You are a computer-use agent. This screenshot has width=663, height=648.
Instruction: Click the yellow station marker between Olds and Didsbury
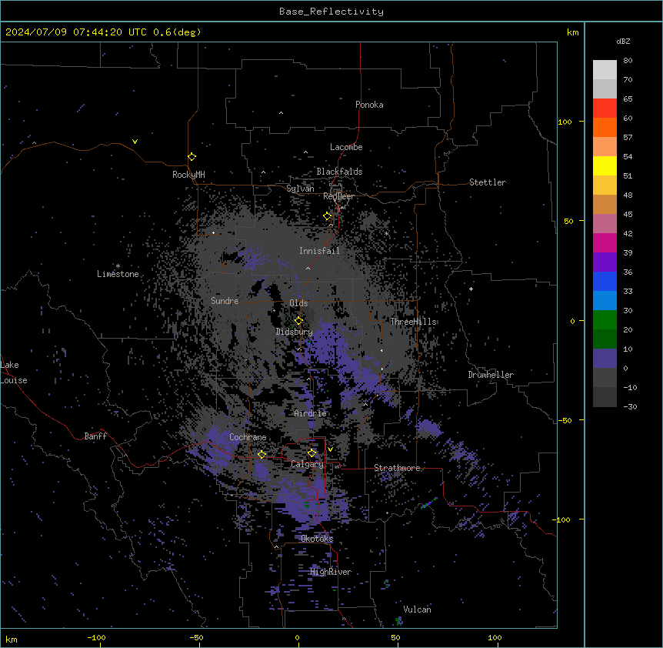298,321
